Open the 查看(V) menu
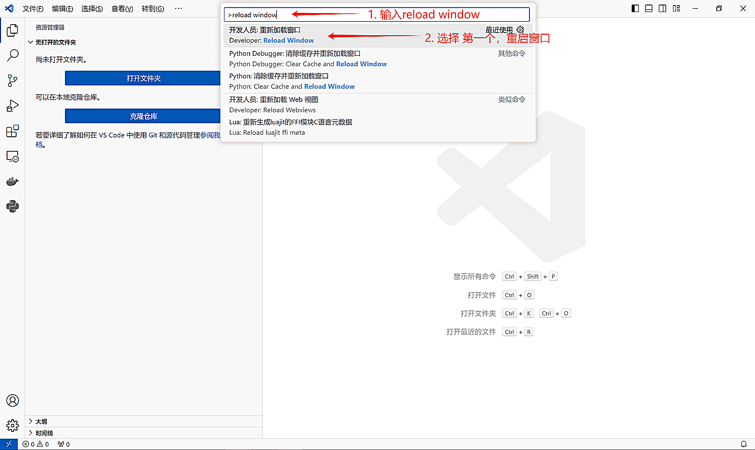 [122, 9]
